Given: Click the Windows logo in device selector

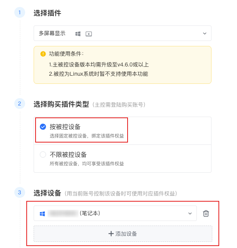Looking at the screenshot, I should coord(42,213).
